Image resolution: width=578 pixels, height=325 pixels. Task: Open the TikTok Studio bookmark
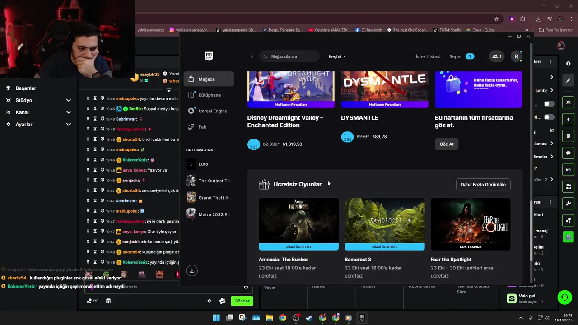[447, 30]
